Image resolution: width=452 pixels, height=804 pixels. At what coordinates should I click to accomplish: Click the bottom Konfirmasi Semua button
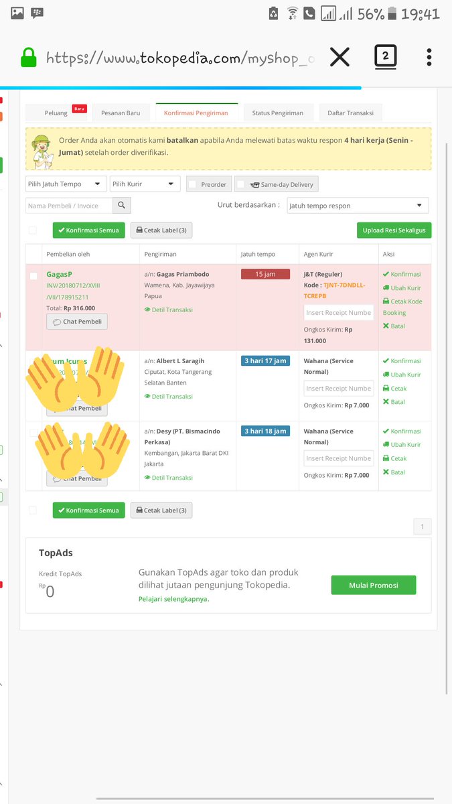pos(89,510)
